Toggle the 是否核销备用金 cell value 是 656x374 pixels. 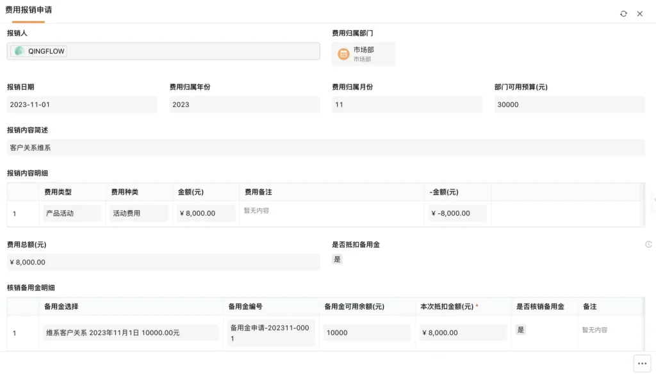(x=521, y=330)
